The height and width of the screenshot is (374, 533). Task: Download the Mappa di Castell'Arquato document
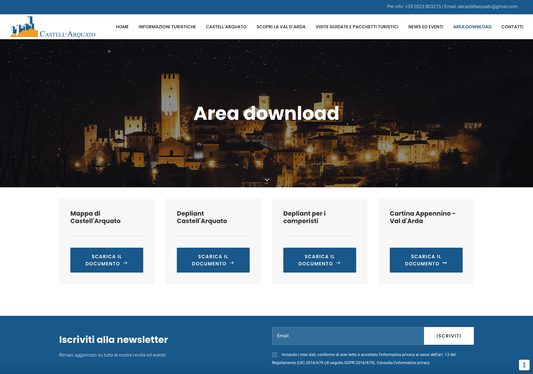(106, 260)
